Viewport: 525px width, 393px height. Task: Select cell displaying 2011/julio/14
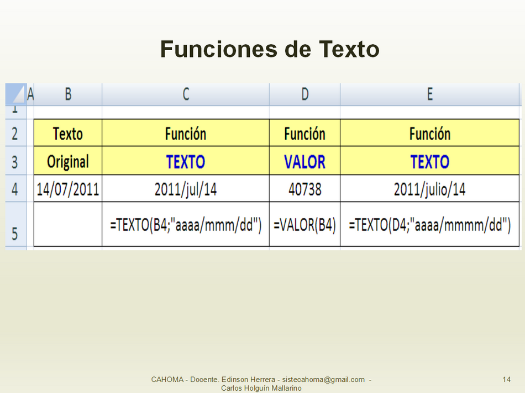click(x=429, y=189)
